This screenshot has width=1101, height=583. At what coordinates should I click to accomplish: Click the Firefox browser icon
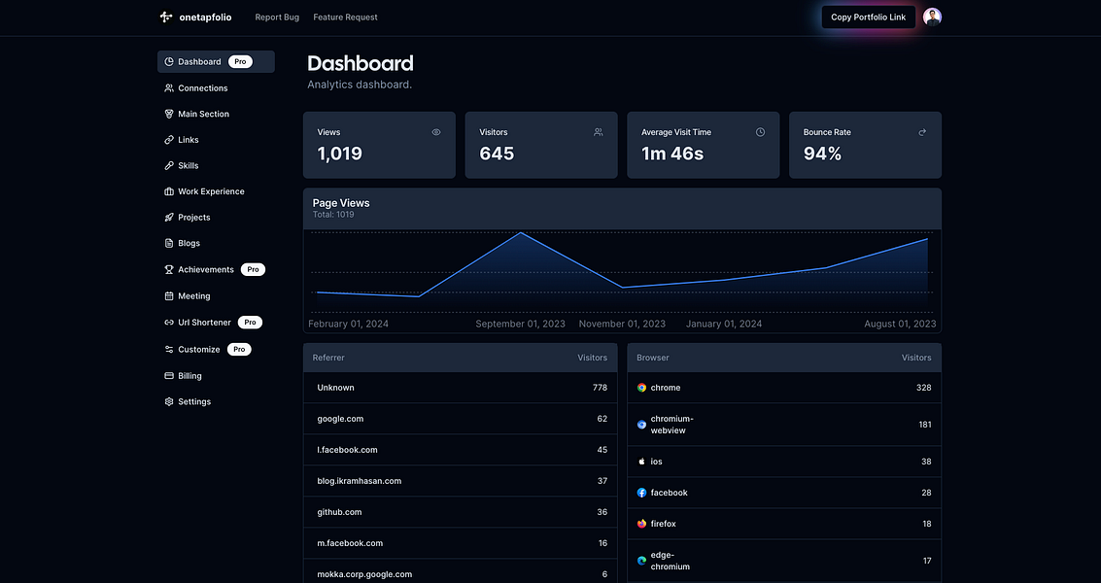click(642, 524)
